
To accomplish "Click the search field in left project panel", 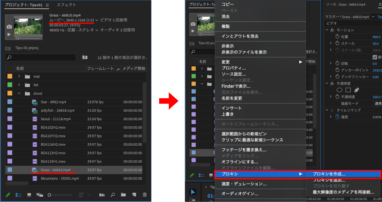I will (40, 57).
